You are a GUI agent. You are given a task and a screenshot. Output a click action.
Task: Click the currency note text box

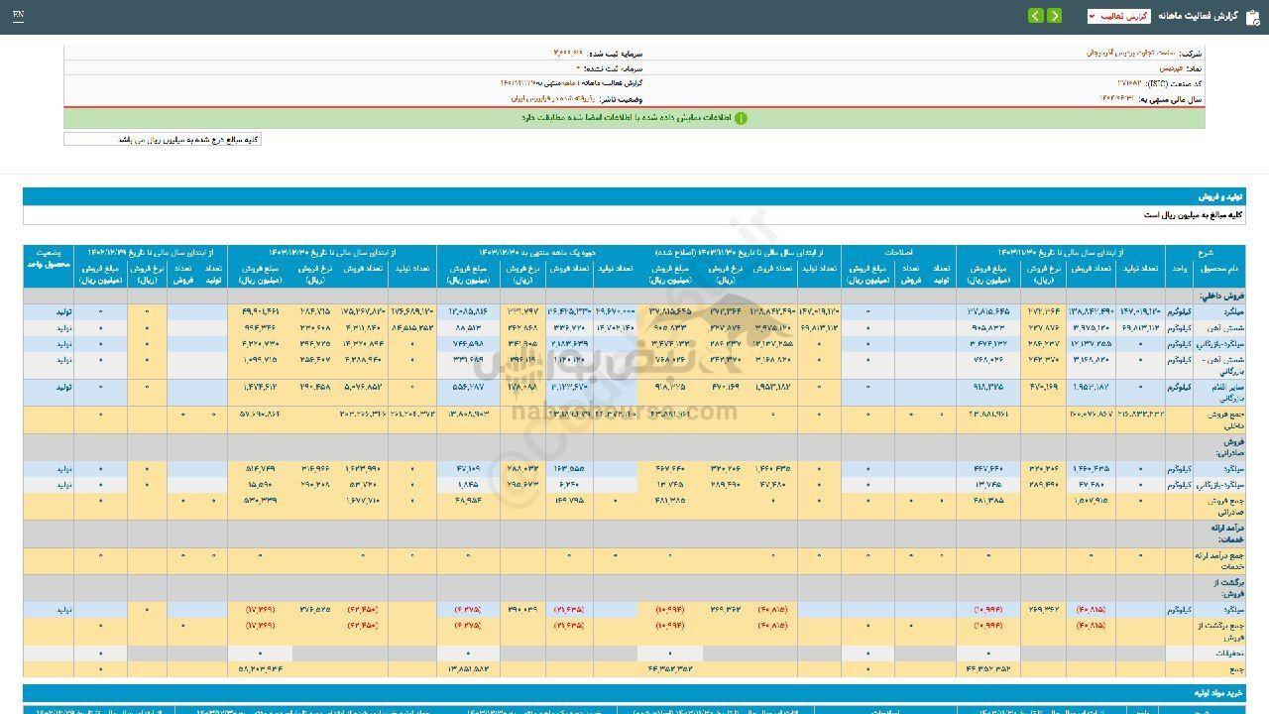coord(163,140)
